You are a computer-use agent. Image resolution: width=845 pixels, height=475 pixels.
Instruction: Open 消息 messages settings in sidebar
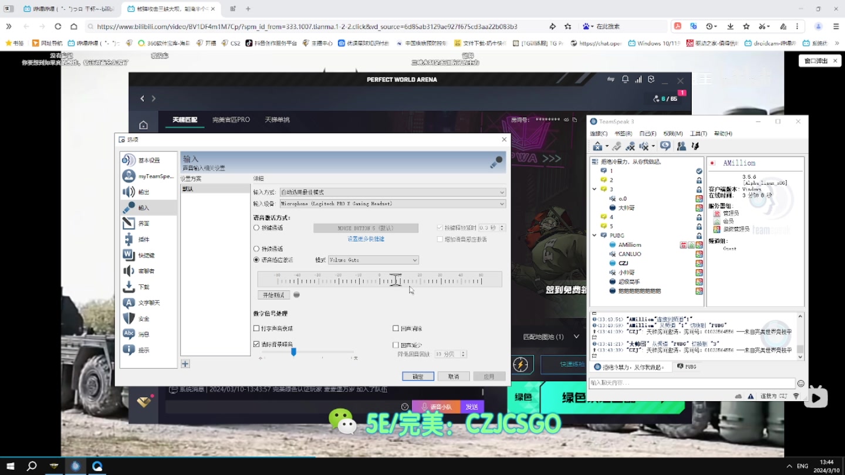(148, 334)
